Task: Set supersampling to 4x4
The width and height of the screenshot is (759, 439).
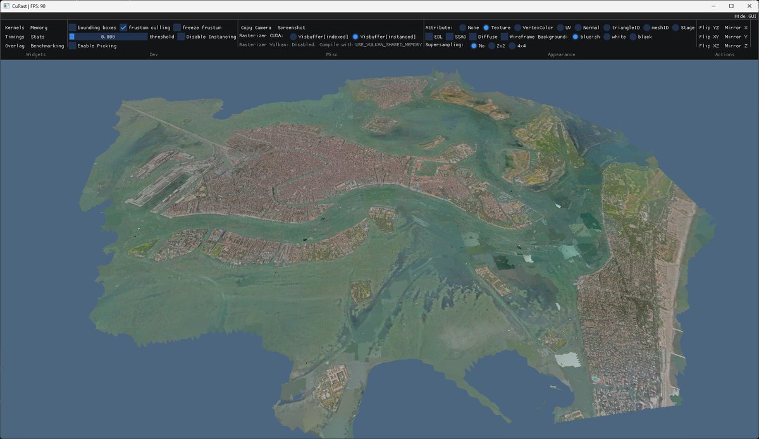Action: (x=511, y=46)
